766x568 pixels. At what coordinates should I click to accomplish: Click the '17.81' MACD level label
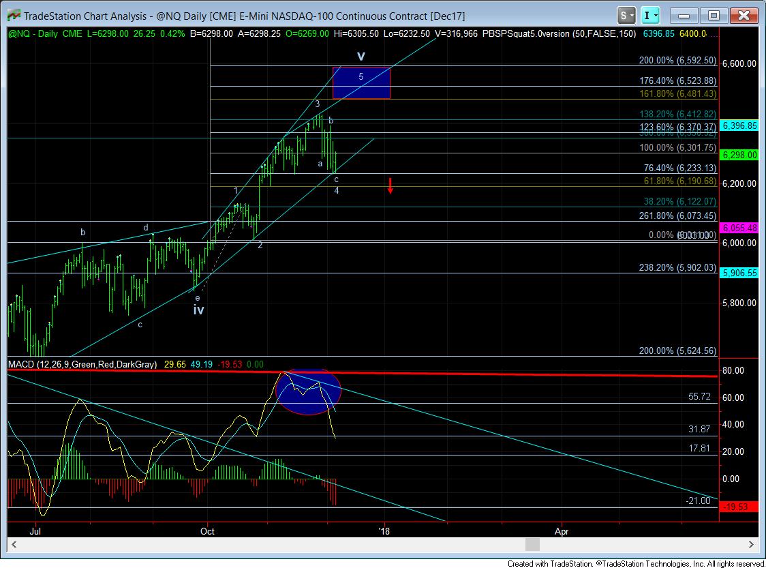pos(700,448)
